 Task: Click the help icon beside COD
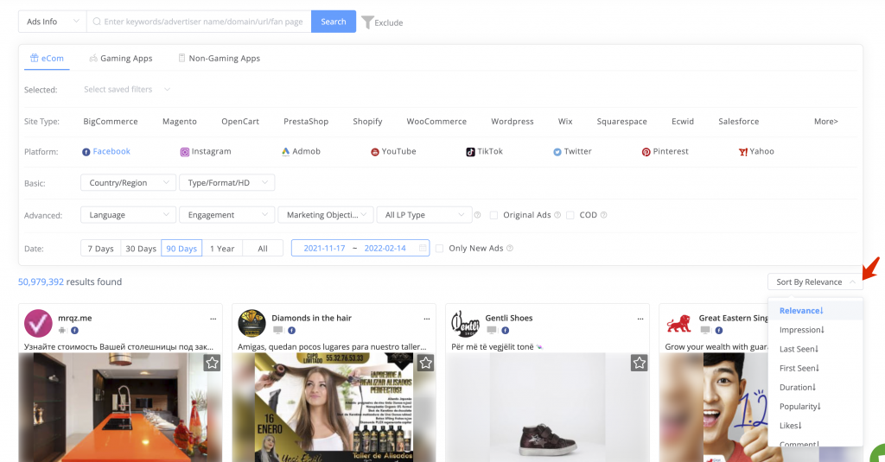coord(603,215)
